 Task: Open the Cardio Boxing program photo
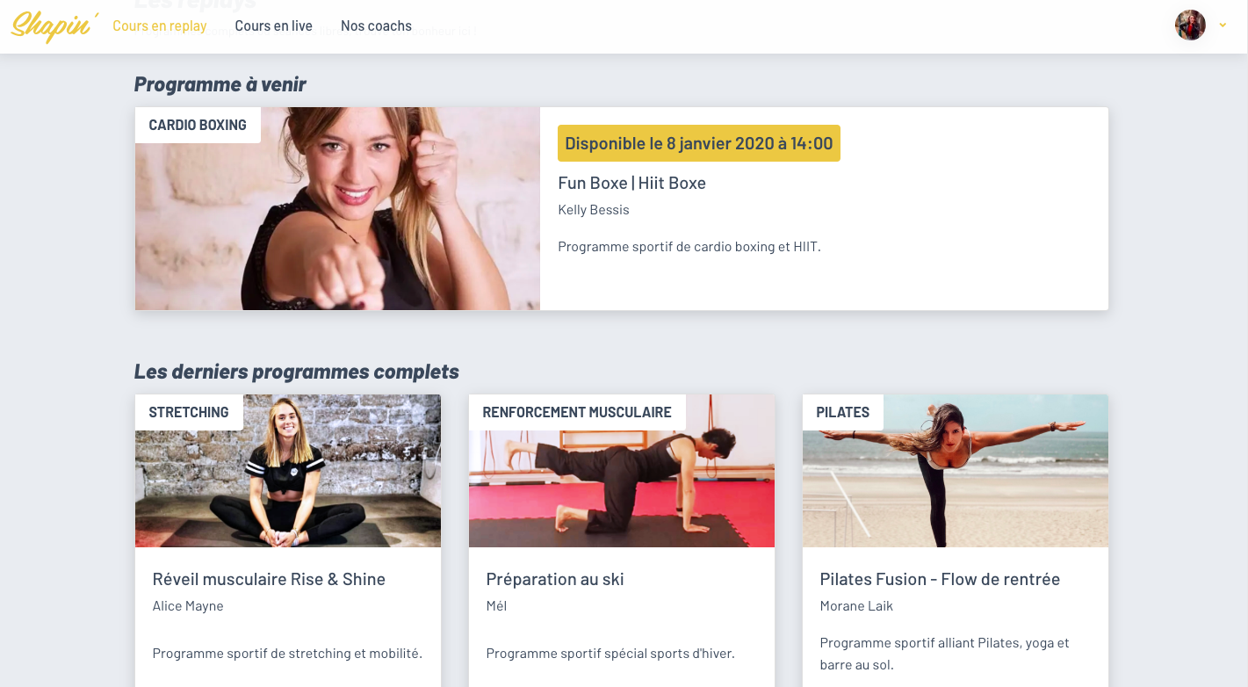pos(337,208)
